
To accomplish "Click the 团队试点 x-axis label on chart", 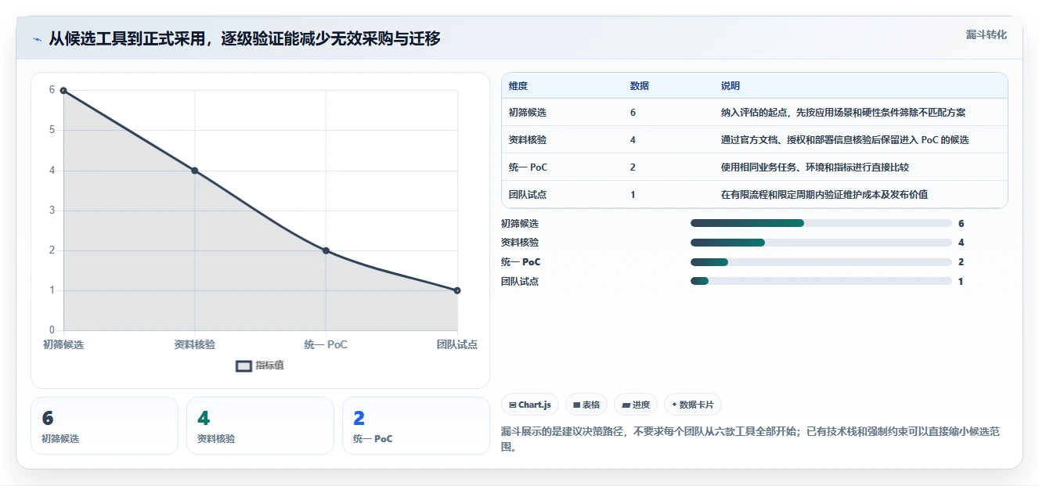I will click(457, 344).
